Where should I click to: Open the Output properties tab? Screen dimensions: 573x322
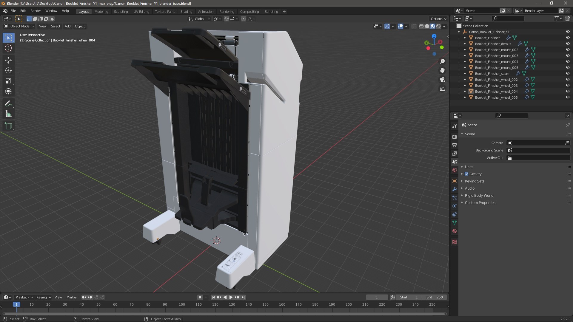pyautogui.click(x=455, y=145)
